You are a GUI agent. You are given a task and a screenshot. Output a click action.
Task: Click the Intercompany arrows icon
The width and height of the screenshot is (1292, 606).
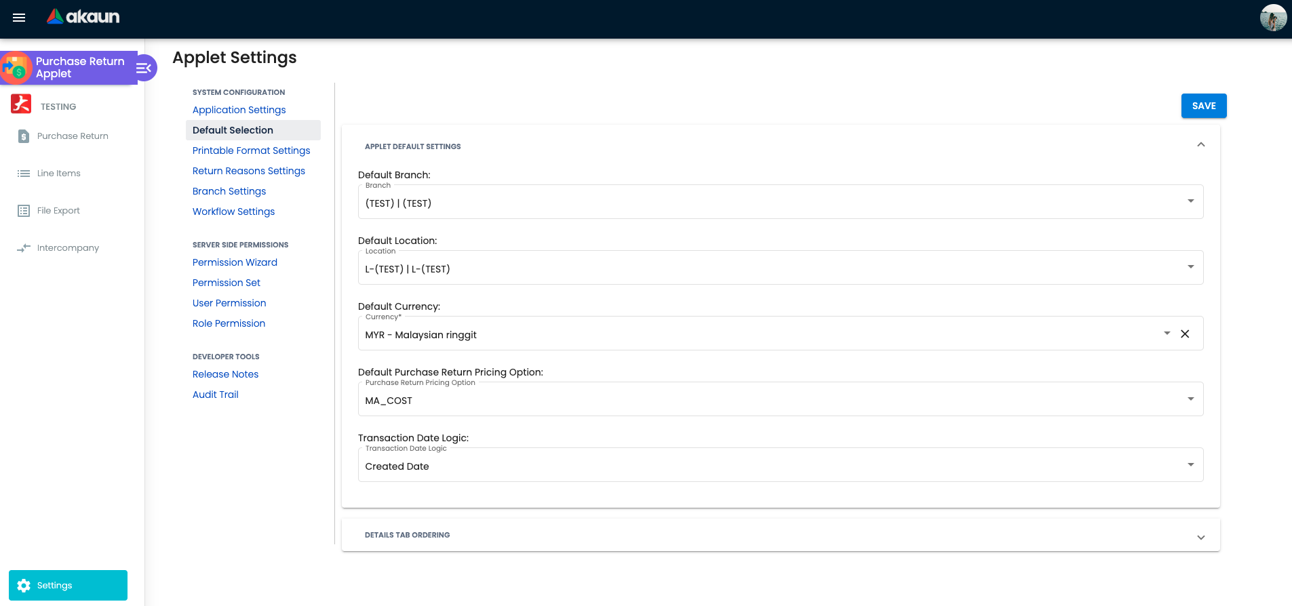pyautogui.click(x=24, y=248)
